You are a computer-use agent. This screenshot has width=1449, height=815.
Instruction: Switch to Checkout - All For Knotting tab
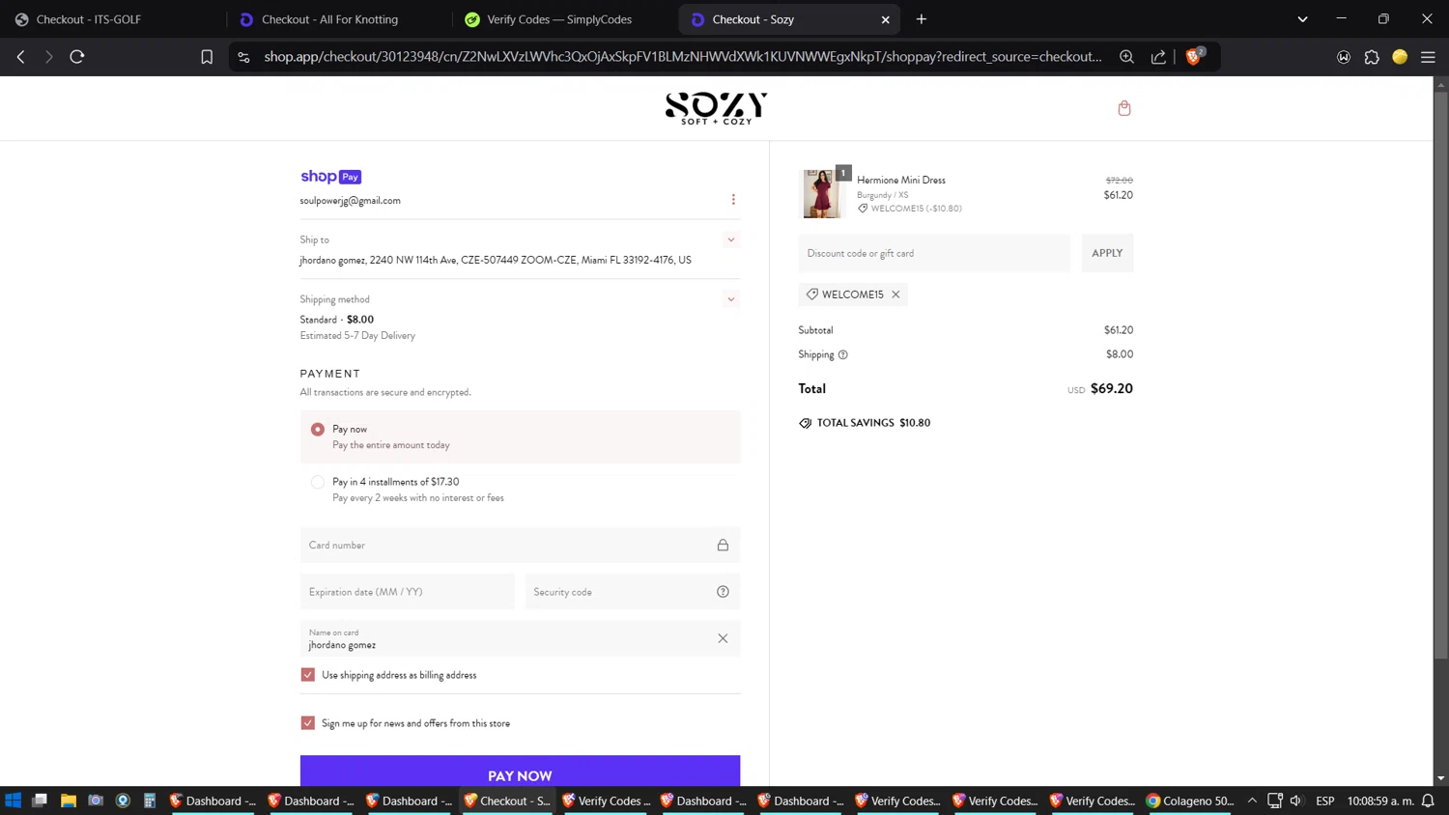click(338, 19)
